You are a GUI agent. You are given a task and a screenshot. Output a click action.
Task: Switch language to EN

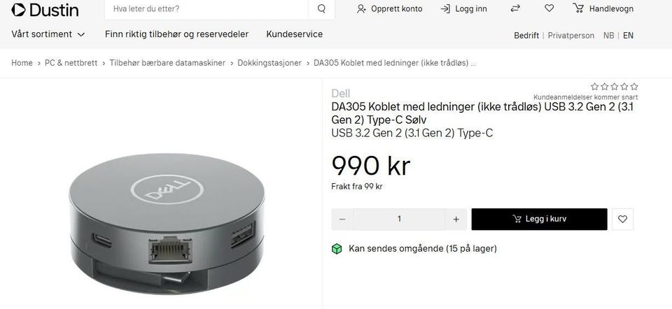tap(628, 36)
